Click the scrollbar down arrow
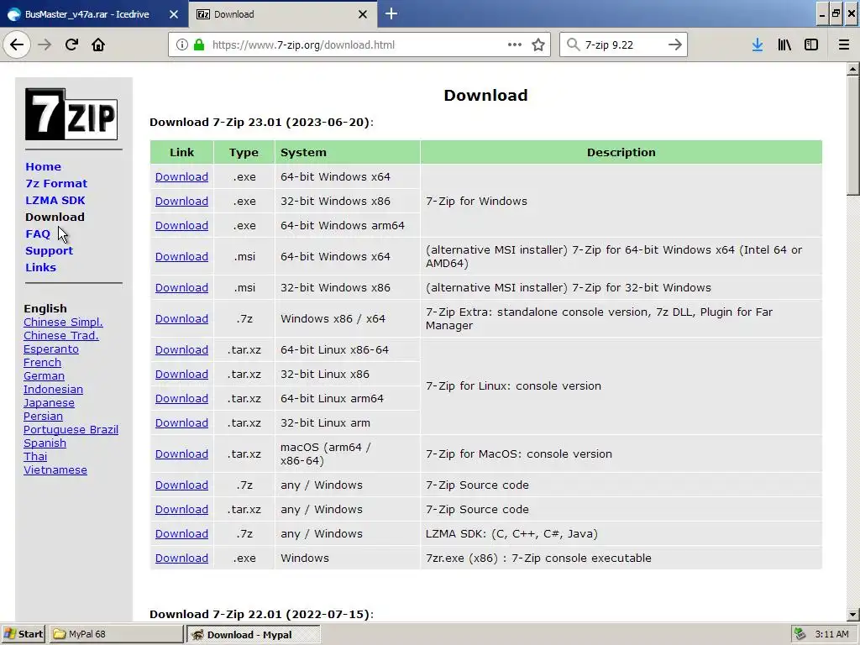Image resolution: width=860 pixels, height=645 pixels. (853, 615)
